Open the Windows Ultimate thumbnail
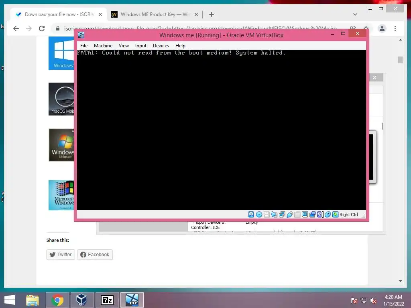Image resolution: width=411 pixels, height=308 pixels. (x=61, y=145)
